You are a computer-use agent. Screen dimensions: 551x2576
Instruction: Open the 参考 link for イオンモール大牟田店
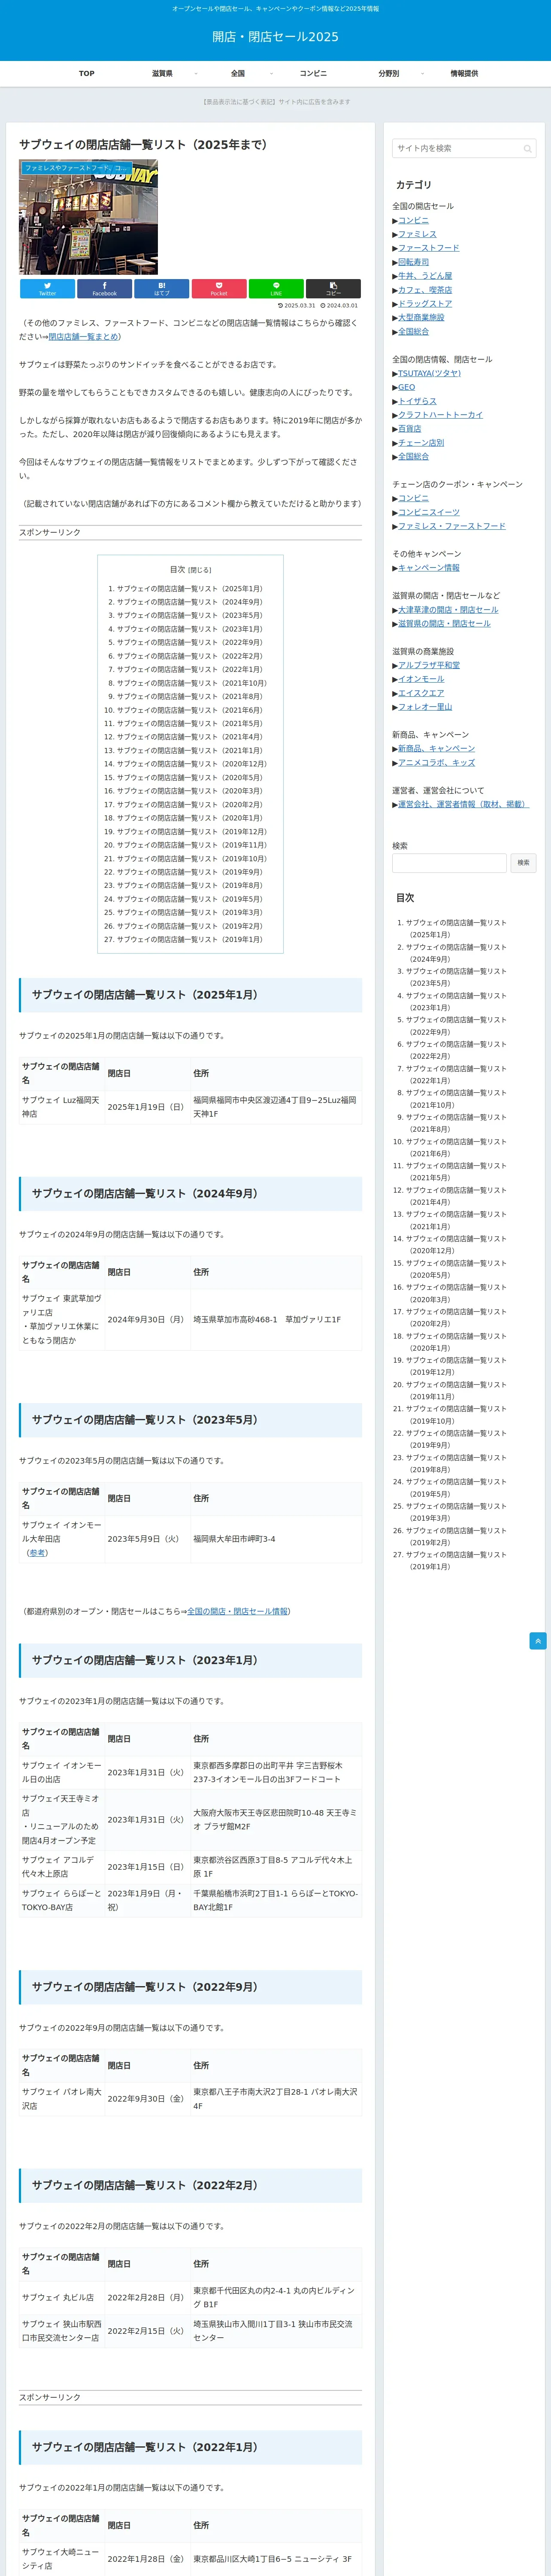37,1553
